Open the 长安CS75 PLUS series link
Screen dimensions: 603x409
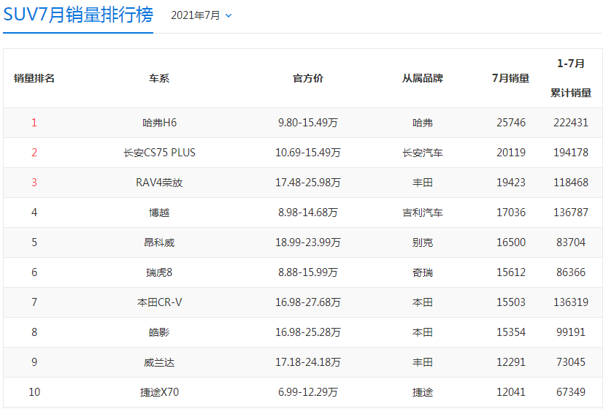160,153
